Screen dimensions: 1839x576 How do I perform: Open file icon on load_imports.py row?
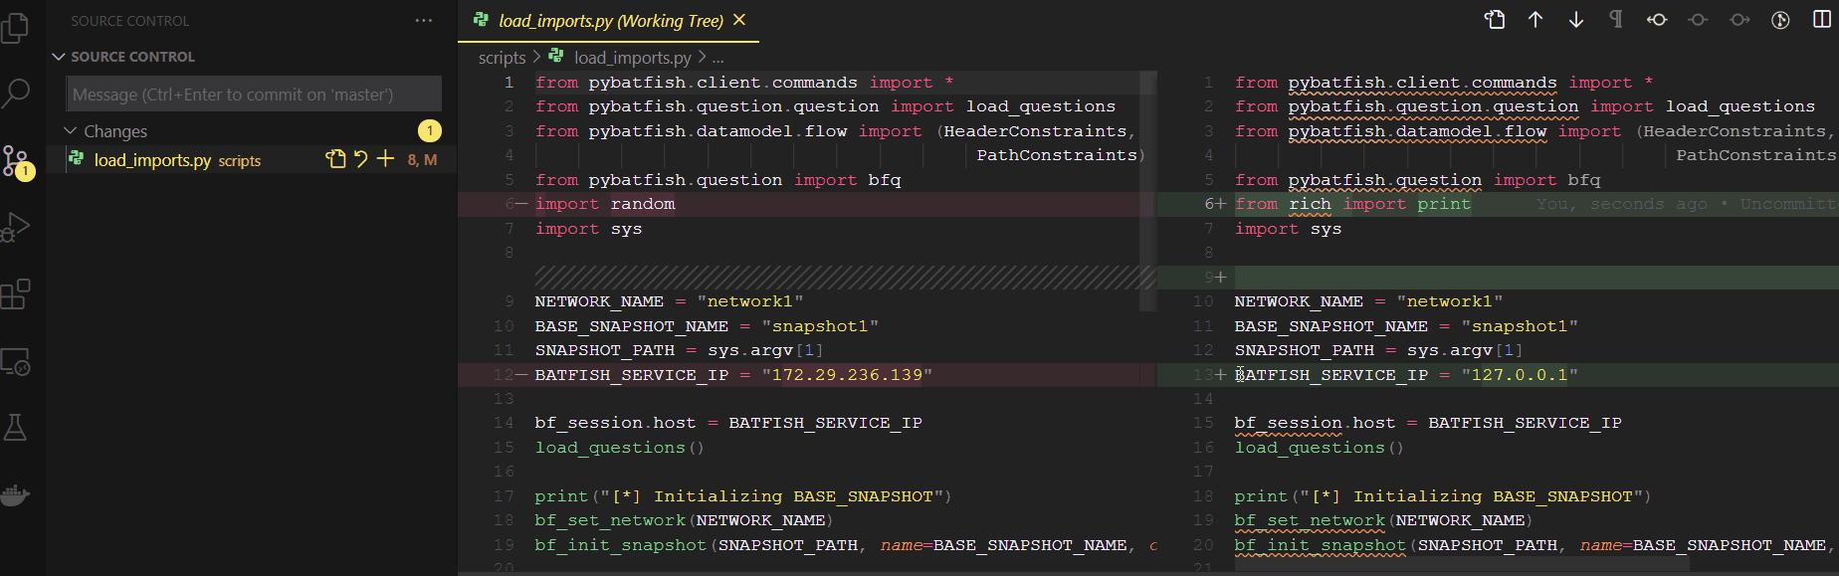335,159
